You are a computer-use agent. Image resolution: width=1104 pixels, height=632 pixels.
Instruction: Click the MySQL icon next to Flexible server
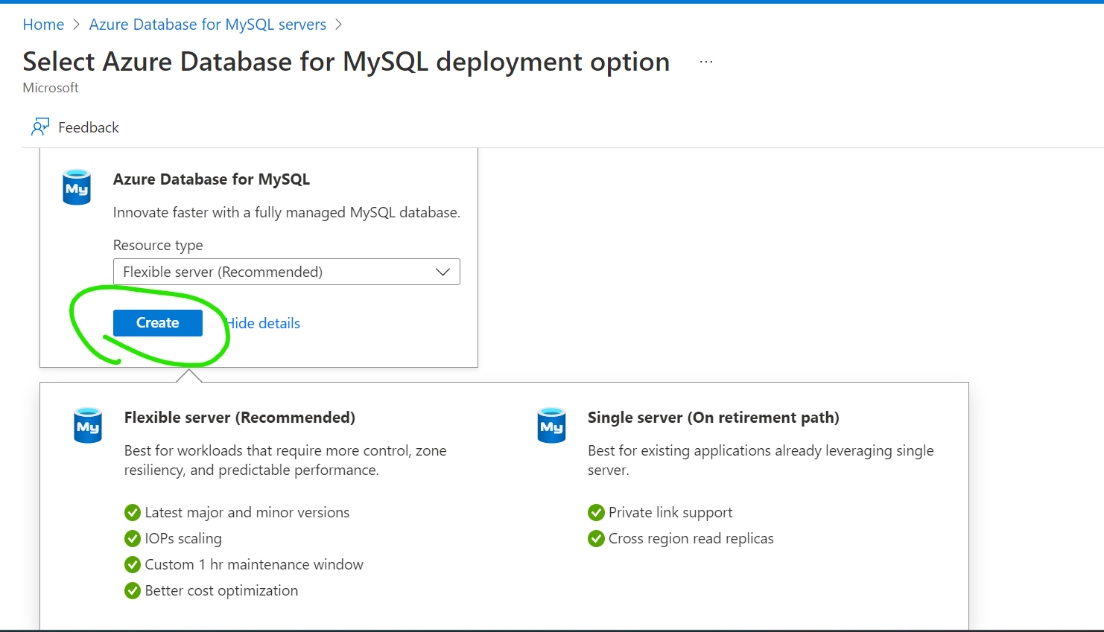coord(88,425)
